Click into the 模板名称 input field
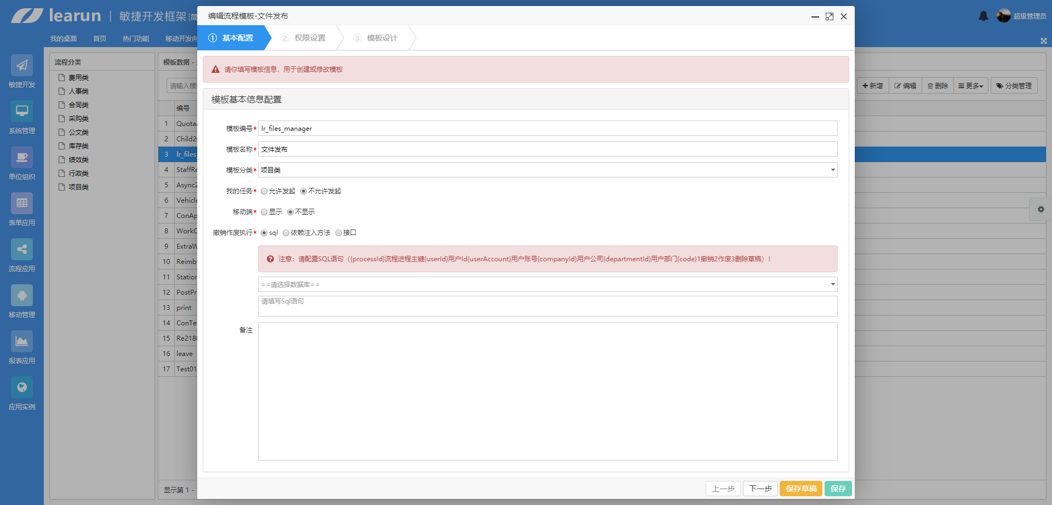Image resolution: width=1052 pixels, height=505 pixels. coord(547,149)
